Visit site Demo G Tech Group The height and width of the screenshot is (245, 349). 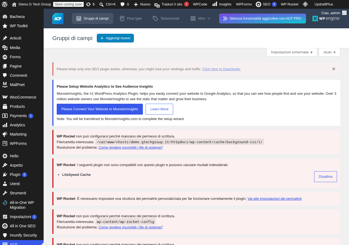[x=31, y=4]
